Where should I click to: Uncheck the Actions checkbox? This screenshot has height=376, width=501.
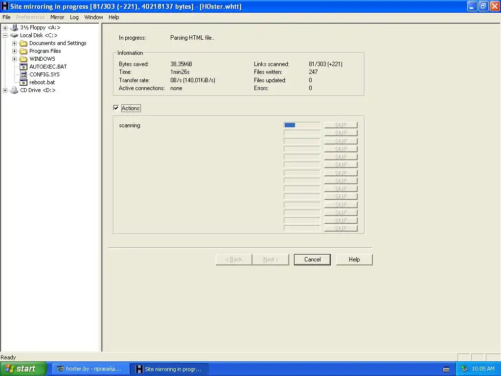click(116, 108)
